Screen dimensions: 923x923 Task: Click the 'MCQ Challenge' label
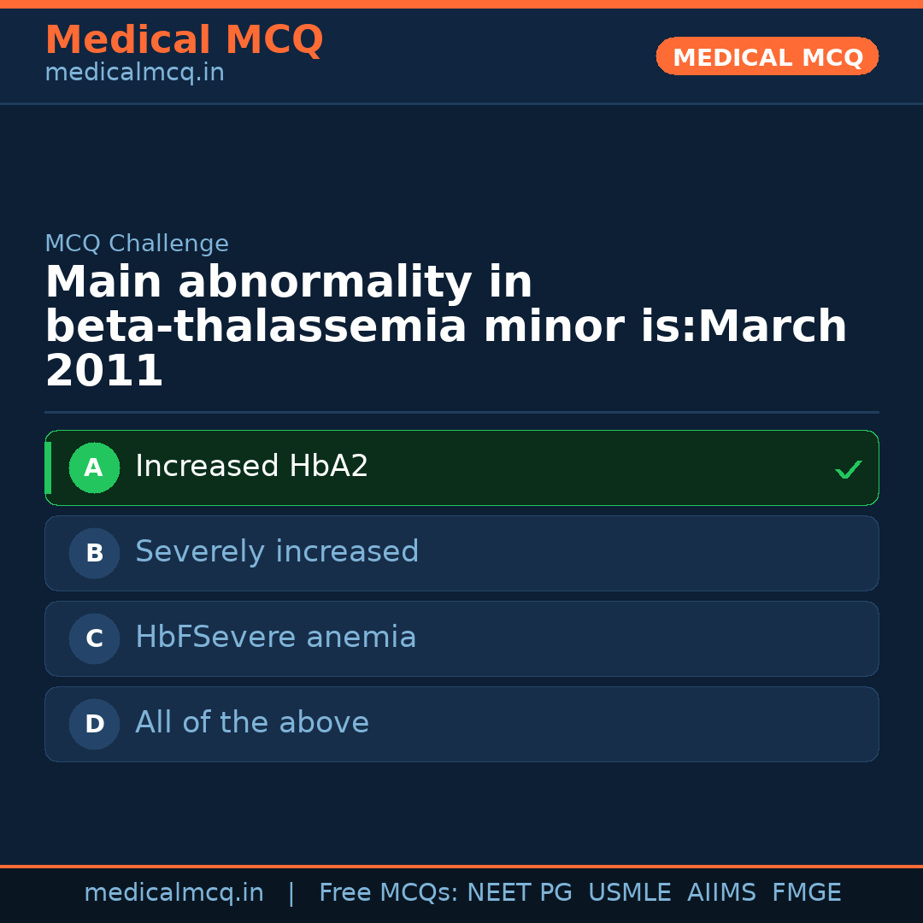click(137, 244)
